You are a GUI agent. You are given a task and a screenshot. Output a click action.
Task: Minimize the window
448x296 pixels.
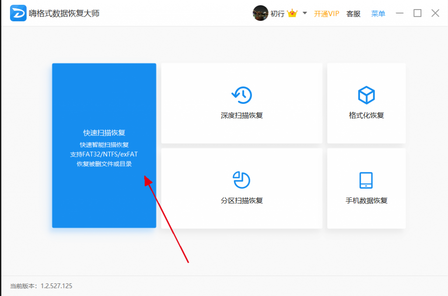click(399, 13)
